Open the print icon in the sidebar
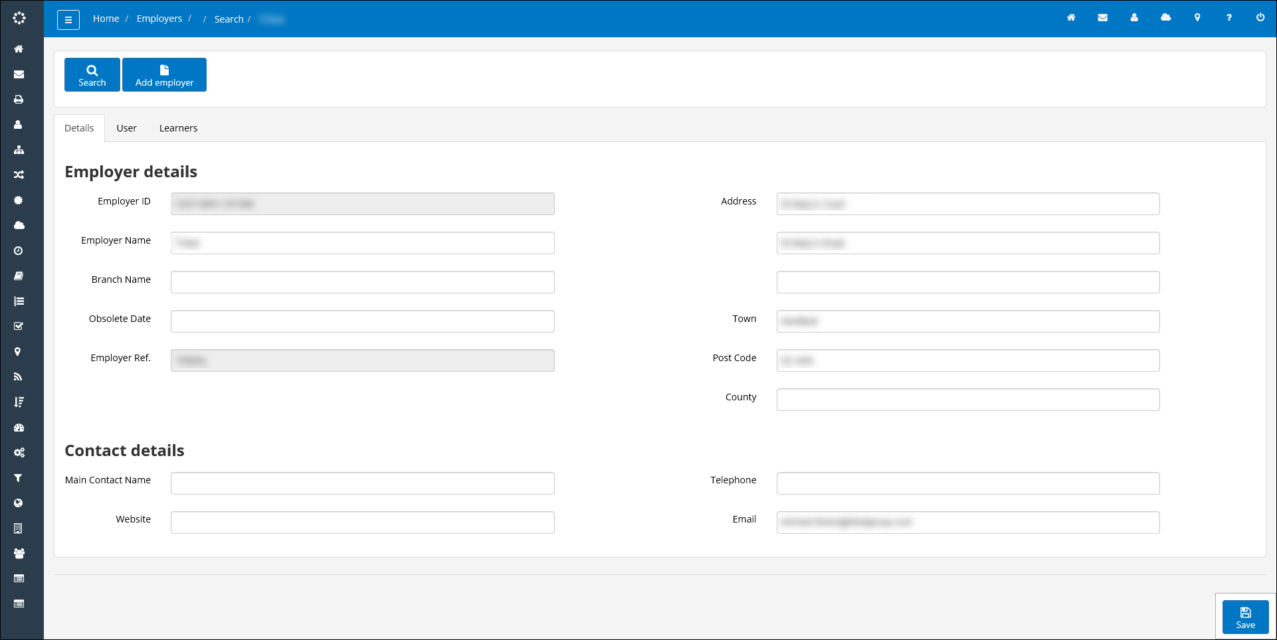Screen dimensions: 1277x640 click(x=18, y=99)
